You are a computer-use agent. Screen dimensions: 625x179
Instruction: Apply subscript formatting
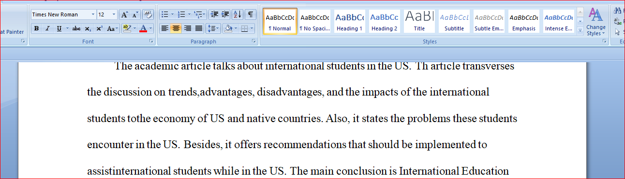click(88, 28)
